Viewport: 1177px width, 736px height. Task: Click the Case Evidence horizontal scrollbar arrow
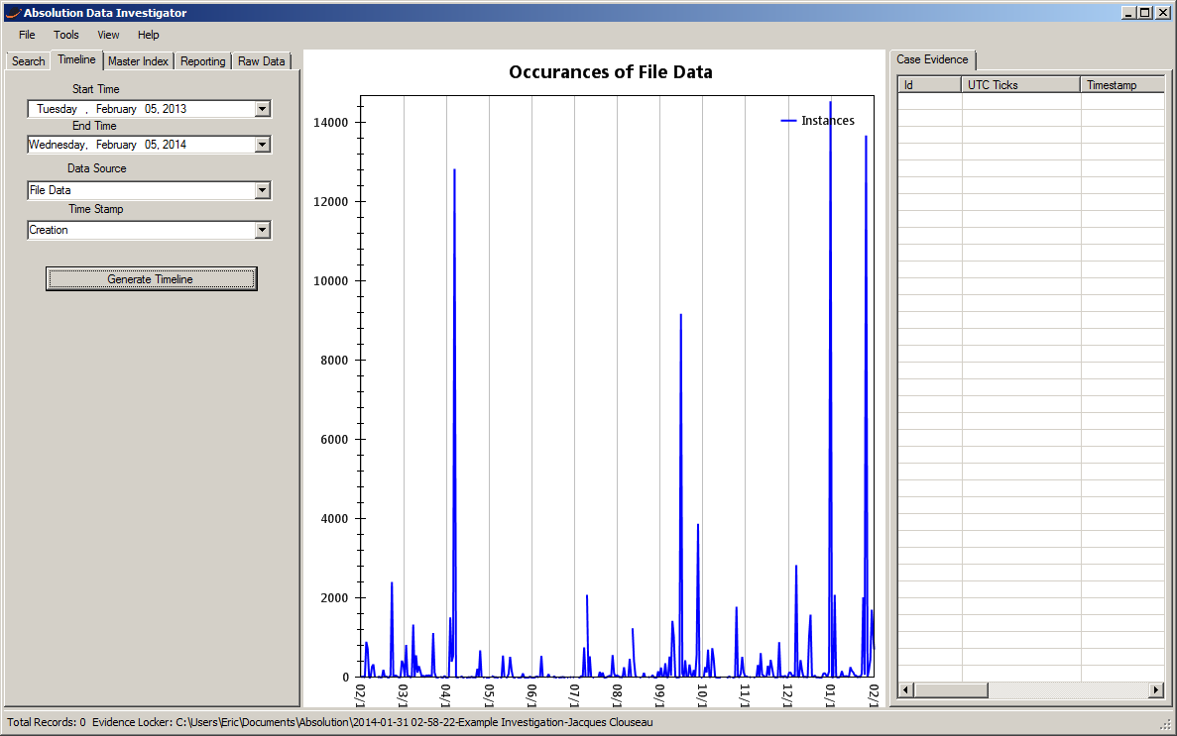click(x=903, y=688)
